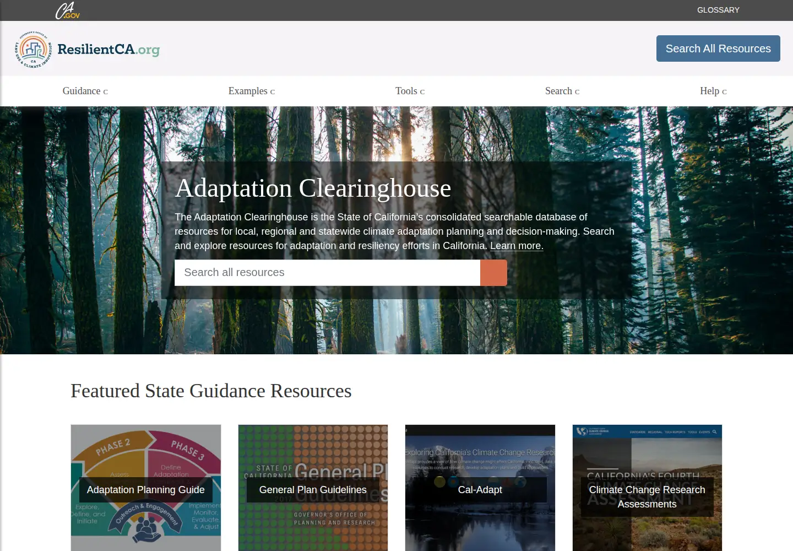Screen dimensions: 793x551
Task: Open the Tools dropdown menu
Action: [410, 91]
